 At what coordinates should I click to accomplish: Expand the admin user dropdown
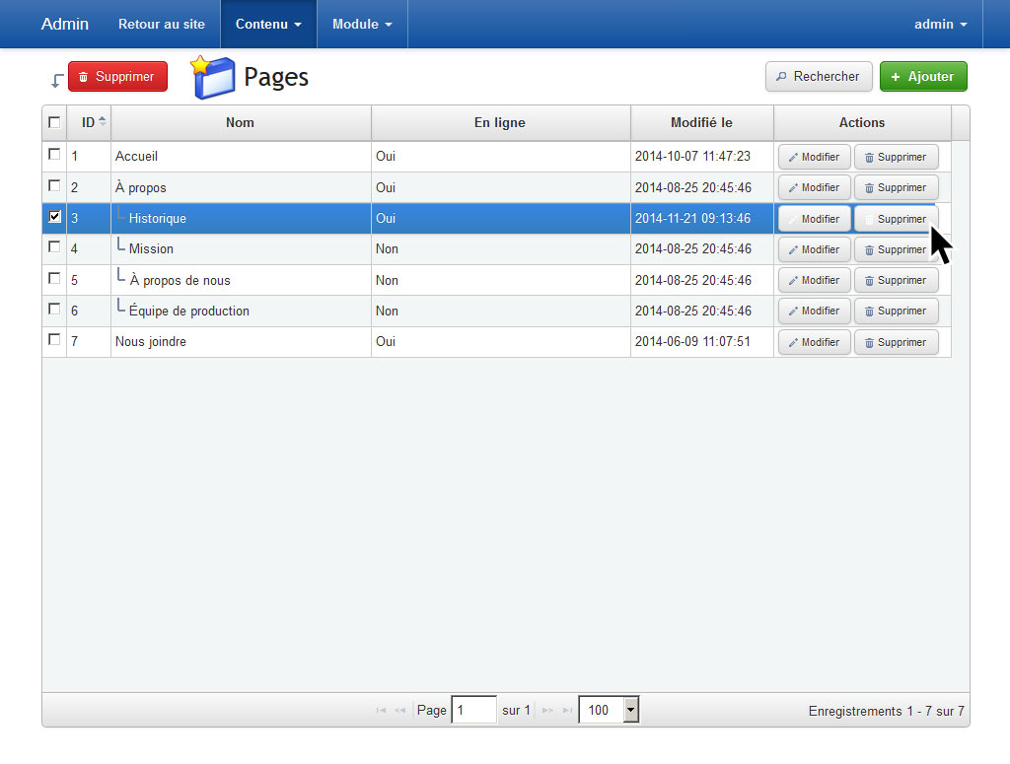[x=940, y=24]
